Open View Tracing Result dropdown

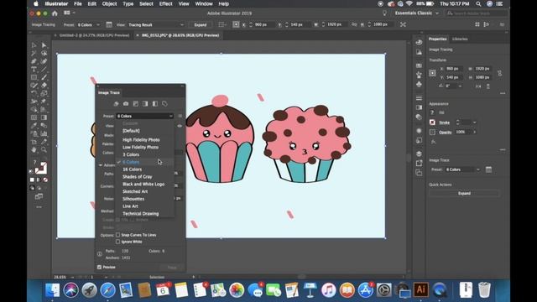tap(156, 24)
